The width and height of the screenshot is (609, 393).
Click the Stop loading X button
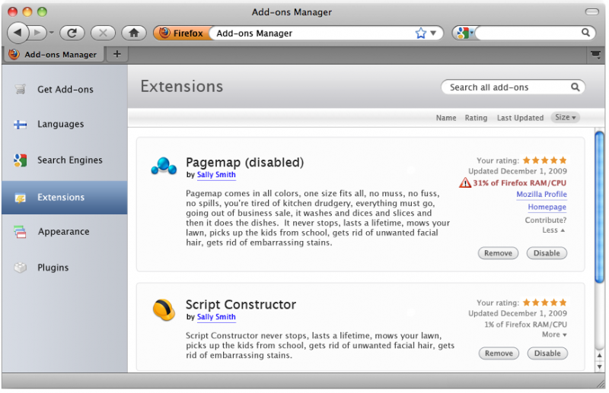(103, 33)
